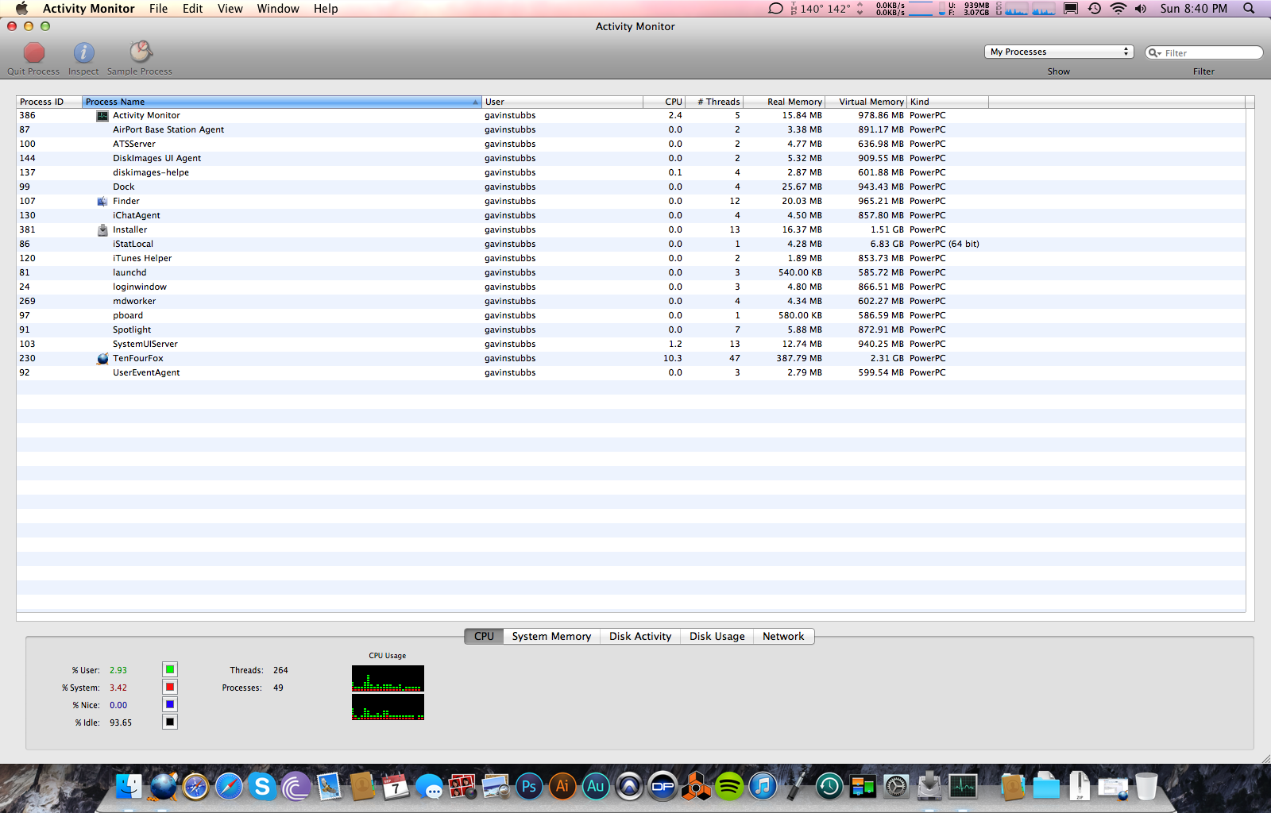Open System Preferences gear in the Dock
This screenshot has width=1271, height=813.
pos(896,786)
